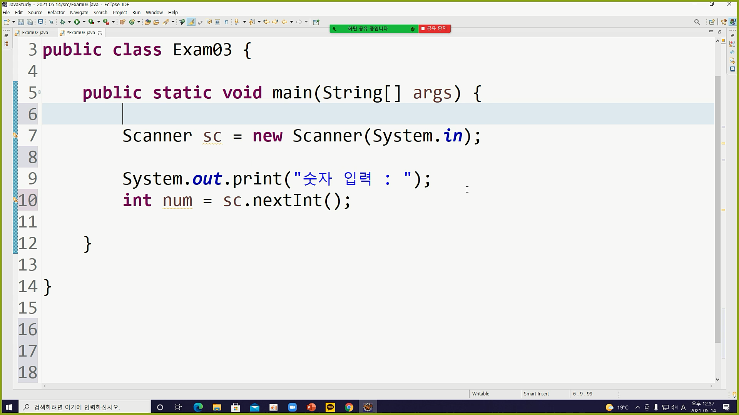Open the Run button dropdown arrow
This screenshot has height=415, width=739.
pyautogui.click(x=84, y=22)
